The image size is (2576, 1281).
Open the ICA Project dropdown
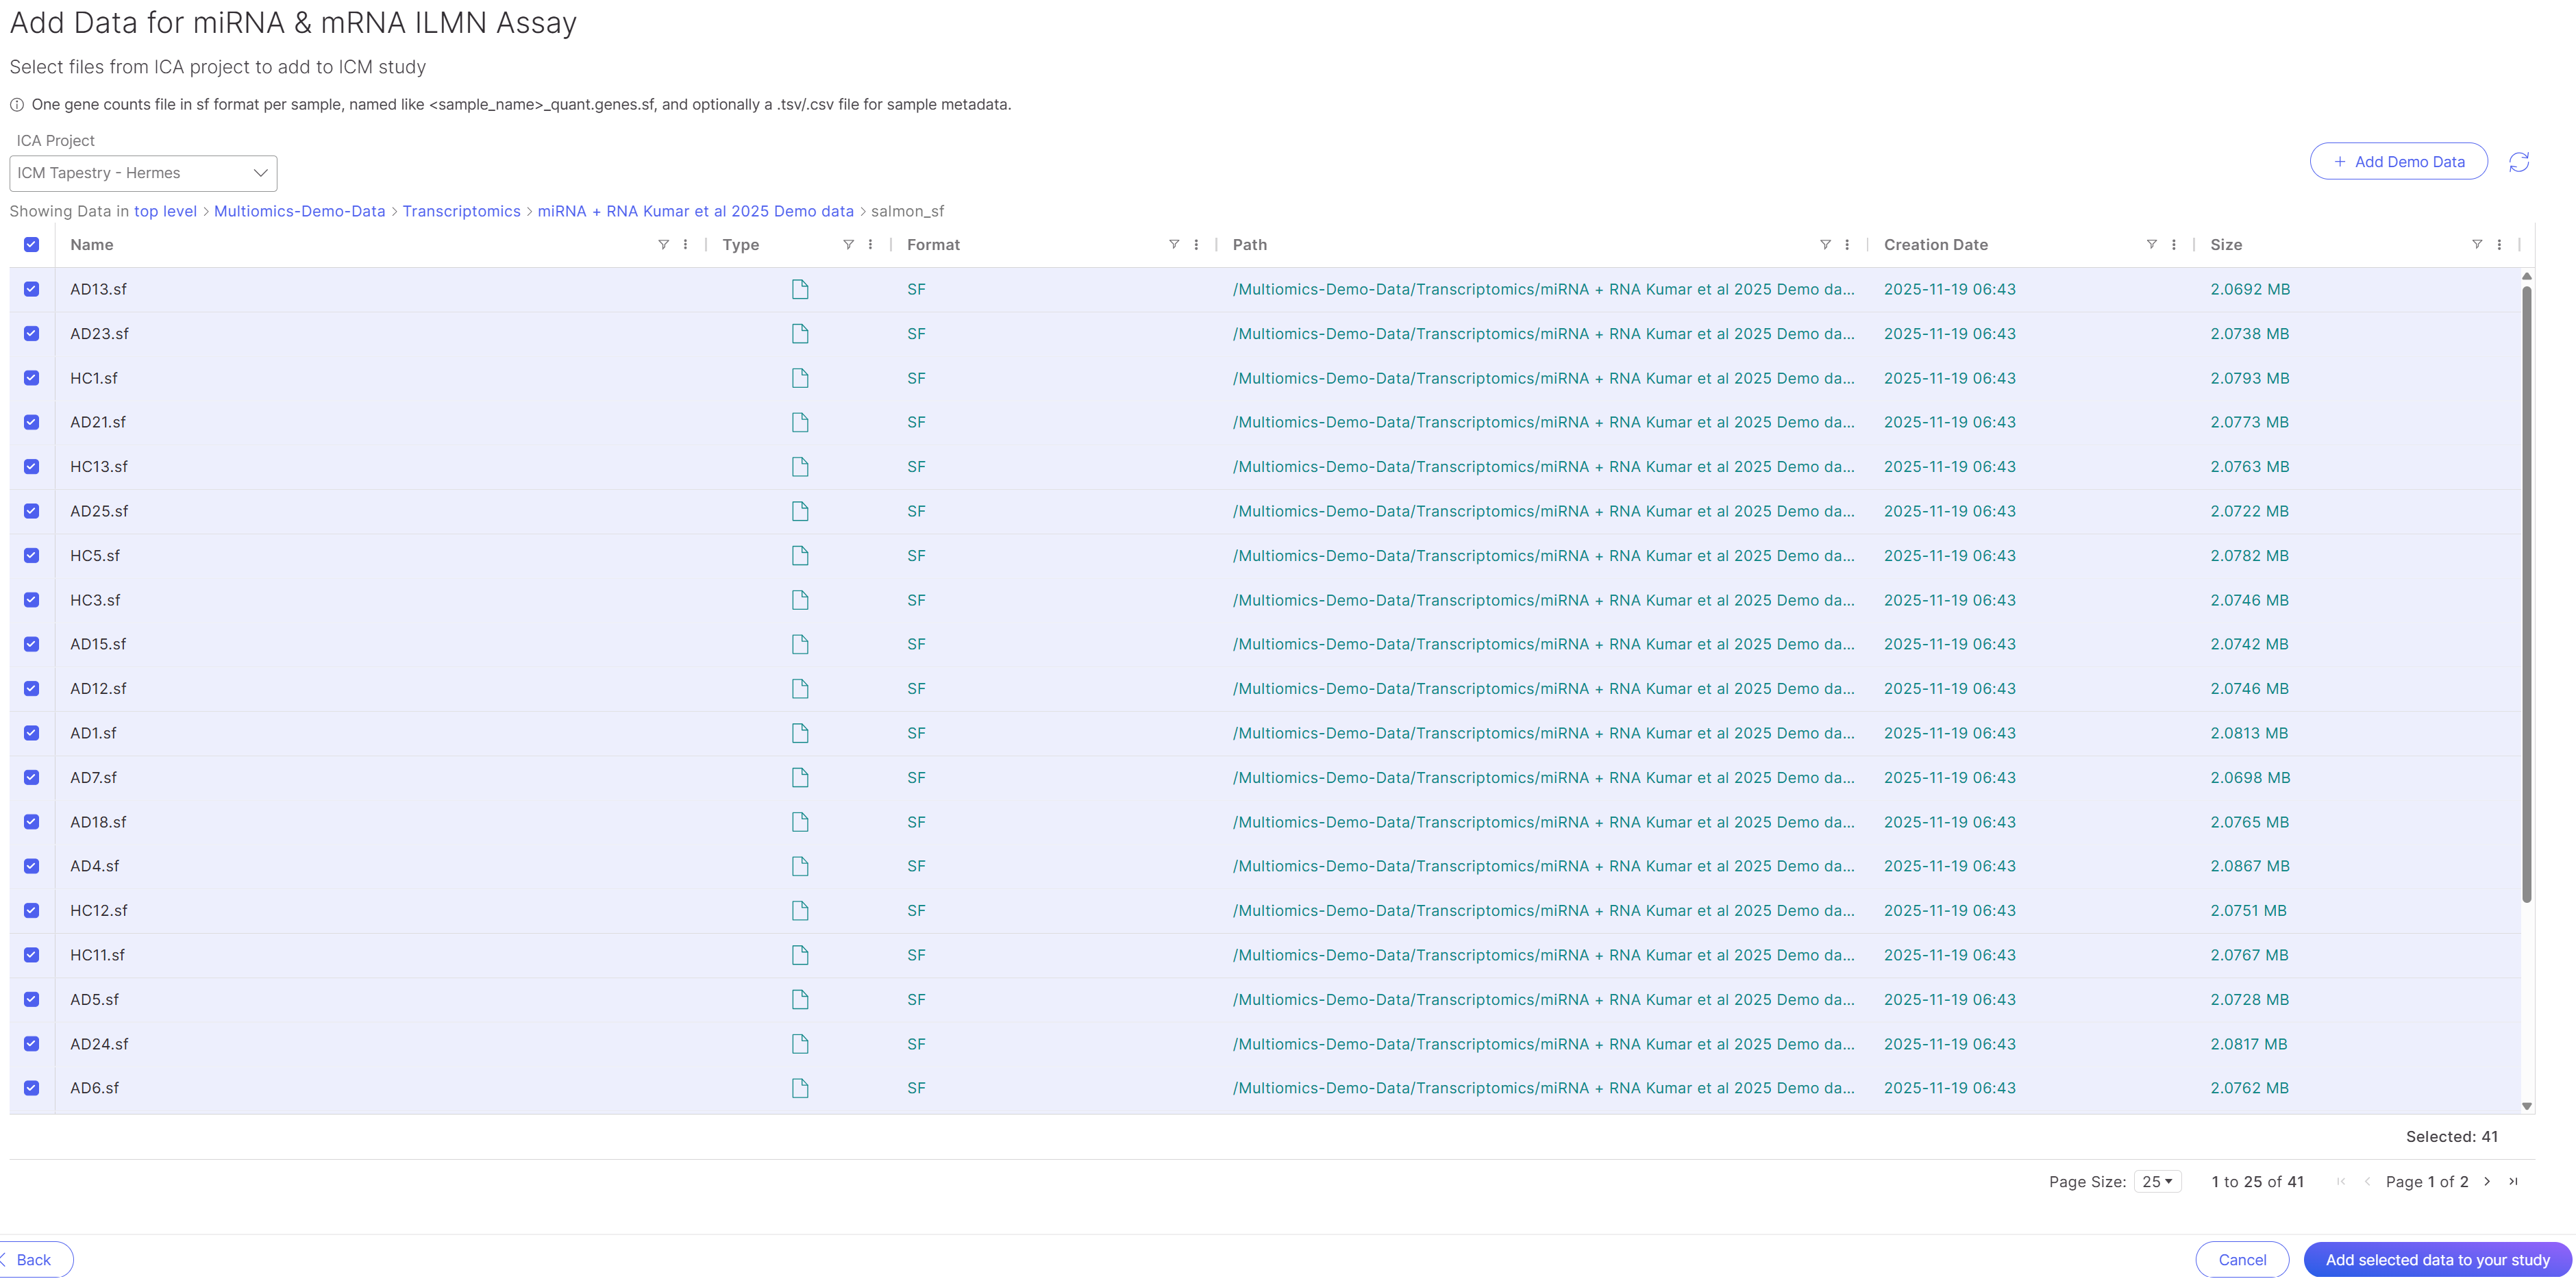(x=143, y=173)
